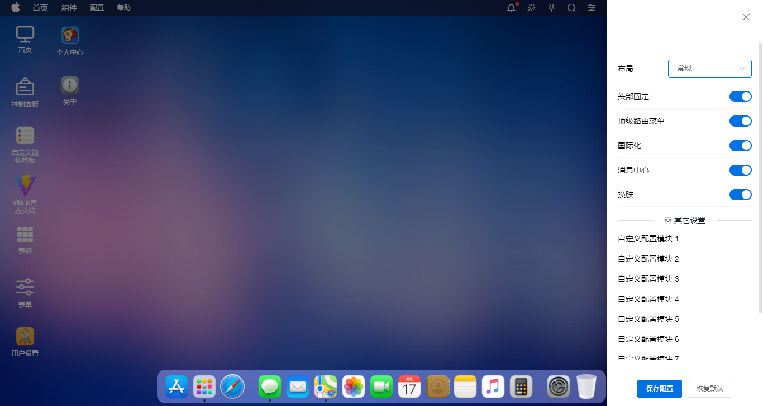Open the 布局 layout dropdown
The image size is (763, 406).
pos(709,68)
